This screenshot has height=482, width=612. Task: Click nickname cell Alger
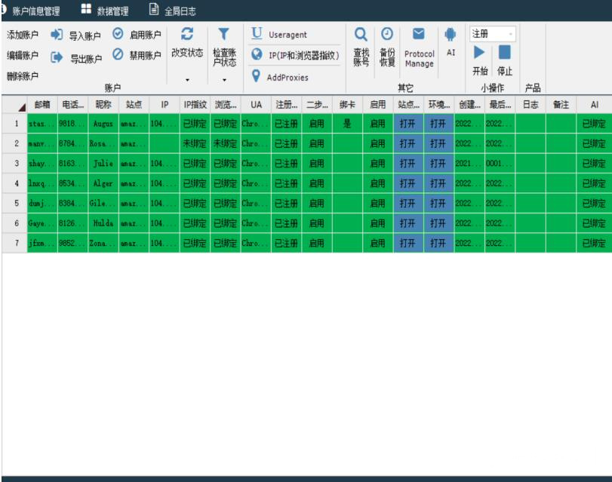pyautogui.click(x=103, y=183)
